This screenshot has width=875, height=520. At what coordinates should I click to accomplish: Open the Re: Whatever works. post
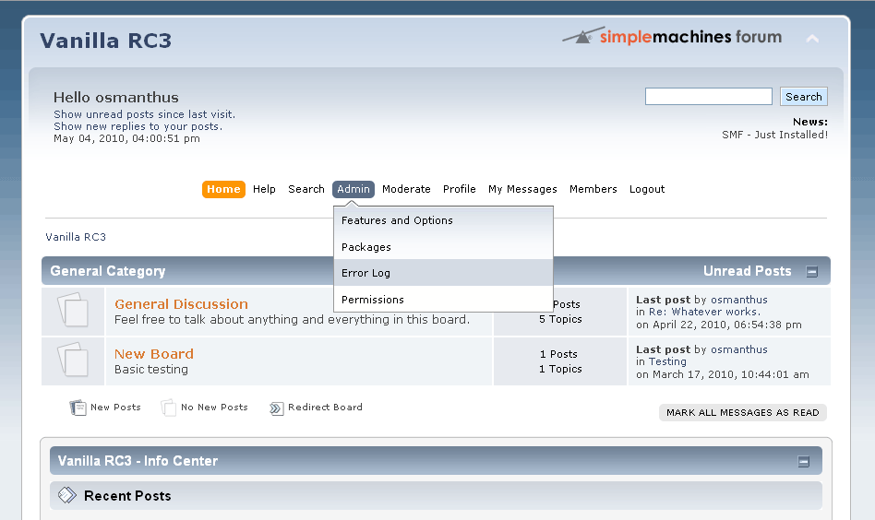[x=704, y=313]
